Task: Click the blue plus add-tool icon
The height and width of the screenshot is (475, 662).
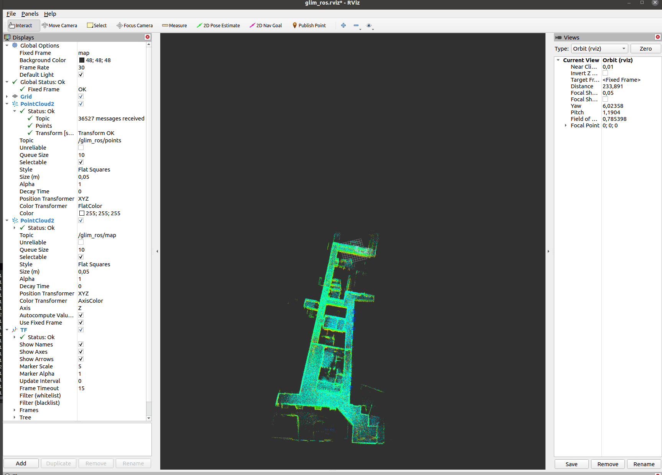Action: pos(343,26)
